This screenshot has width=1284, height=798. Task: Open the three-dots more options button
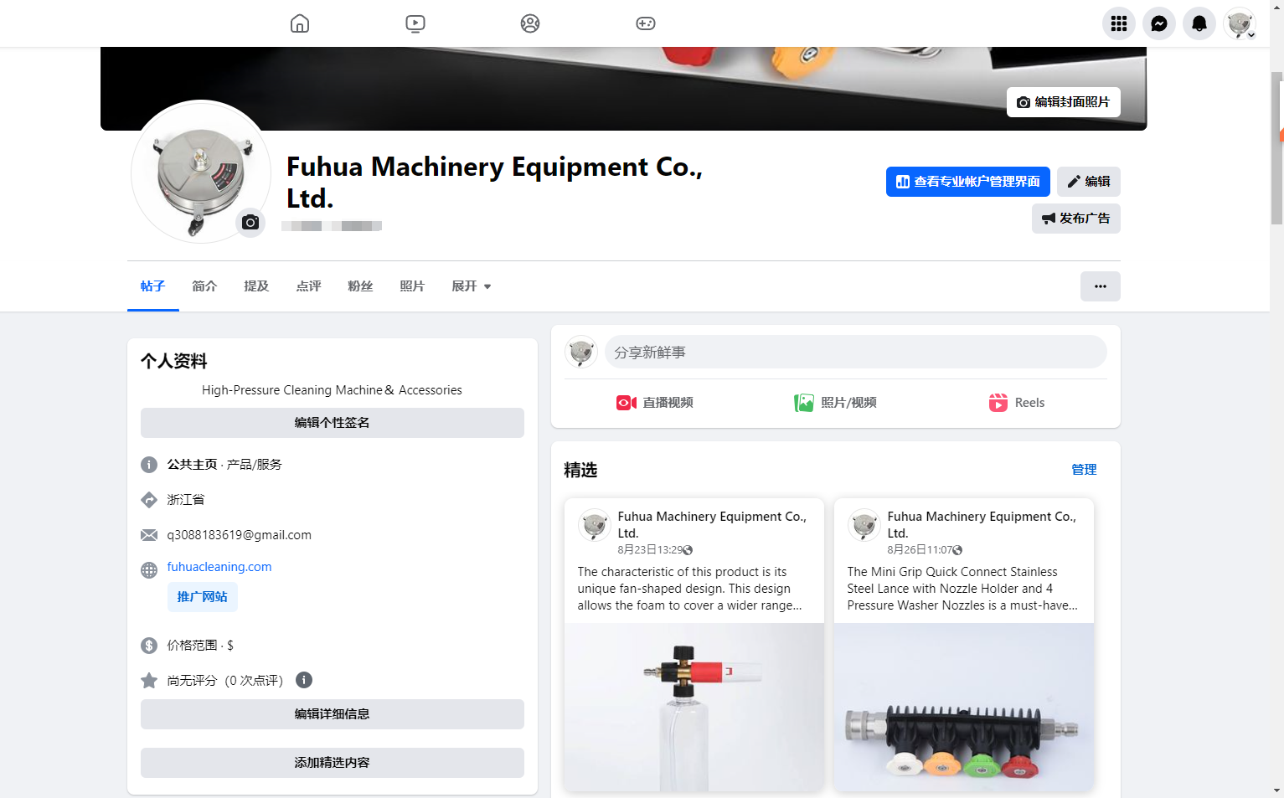click(1100, 286)
